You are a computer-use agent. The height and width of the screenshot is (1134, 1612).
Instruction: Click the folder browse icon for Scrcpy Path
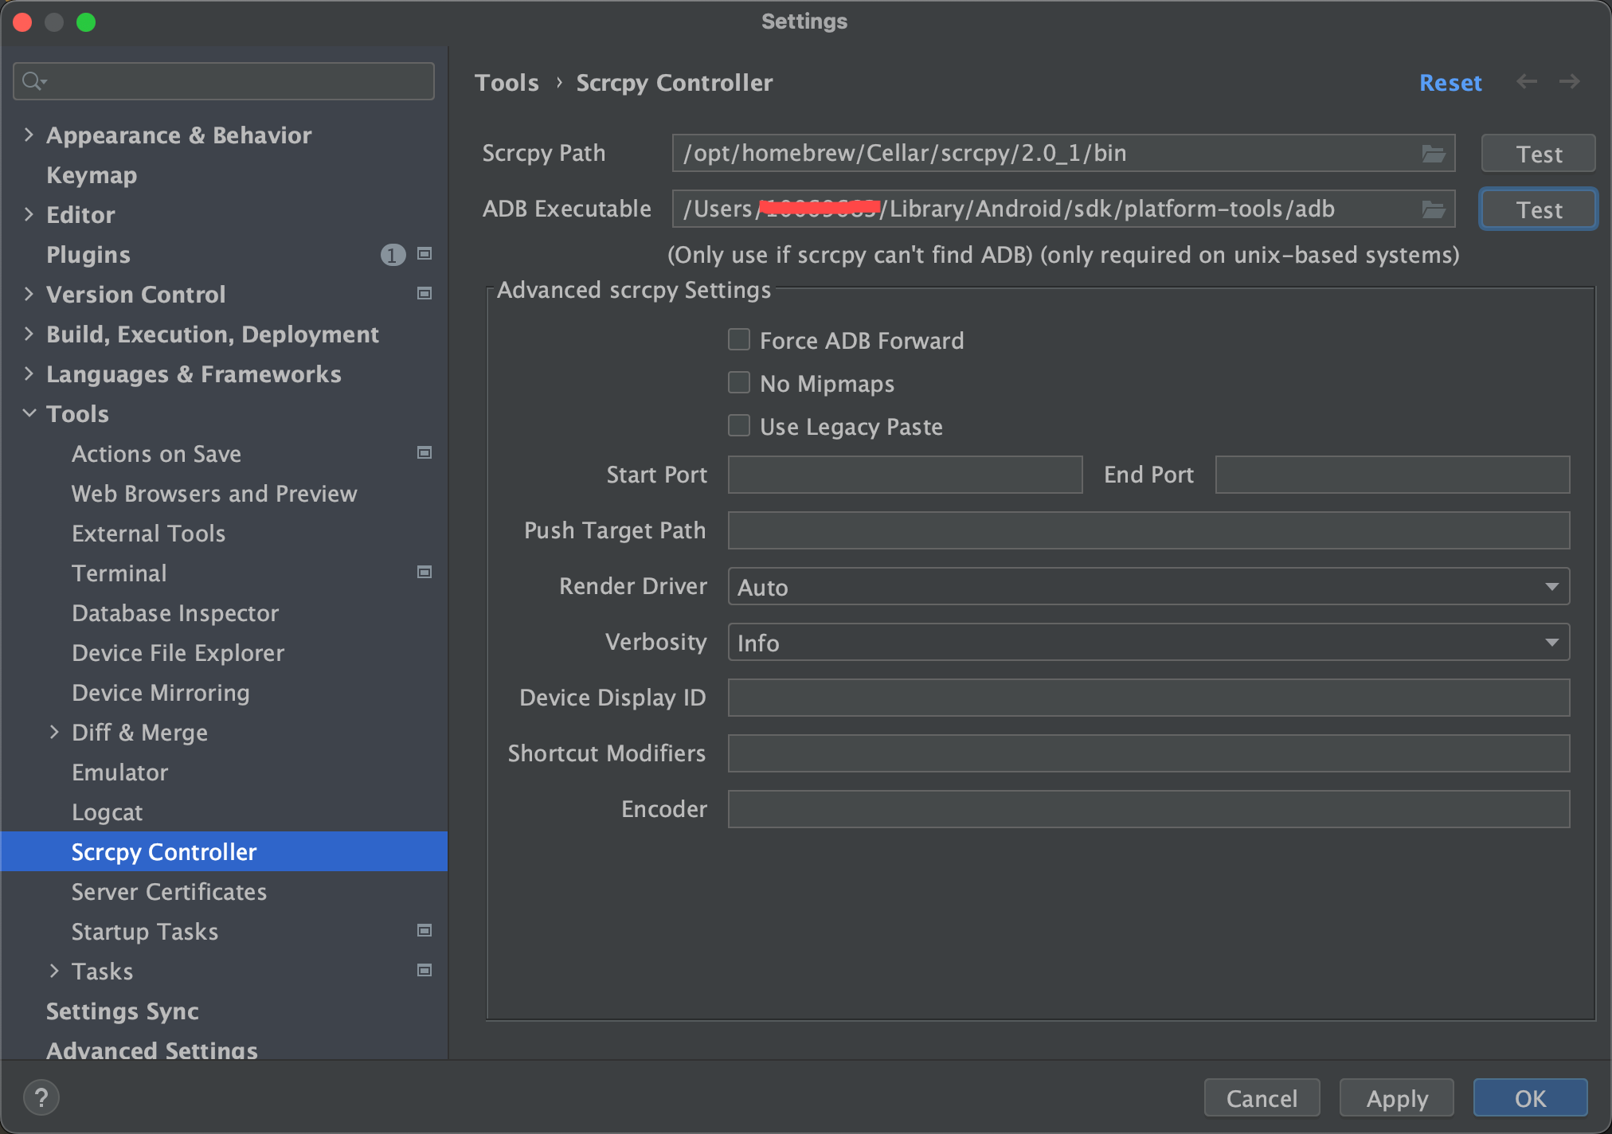(1433, 154)
